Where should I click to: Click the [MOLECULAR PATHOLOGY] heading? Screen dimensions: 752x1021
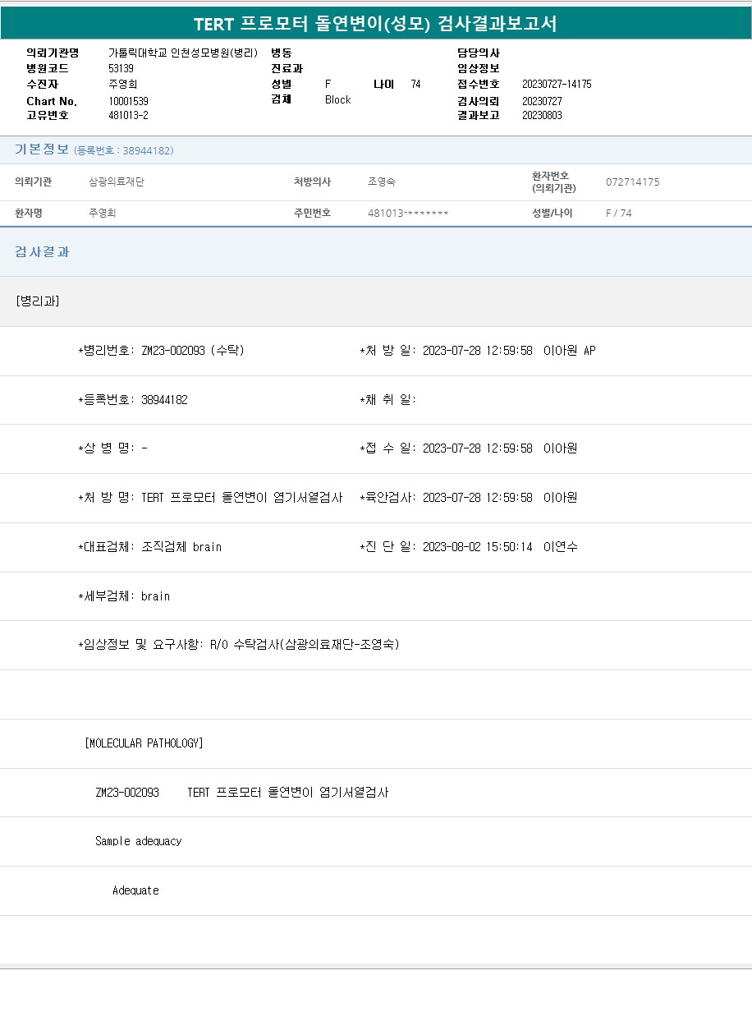144,743
